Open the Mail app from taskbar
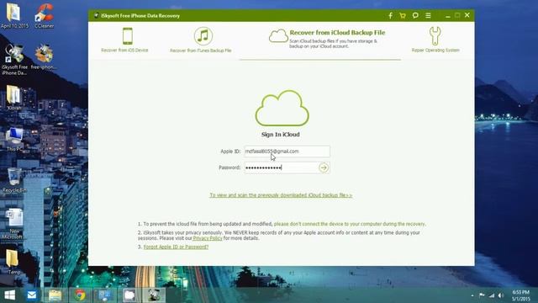Image resolution: width=538 pixels, height=303 pixels. click(x=32, y=295)
